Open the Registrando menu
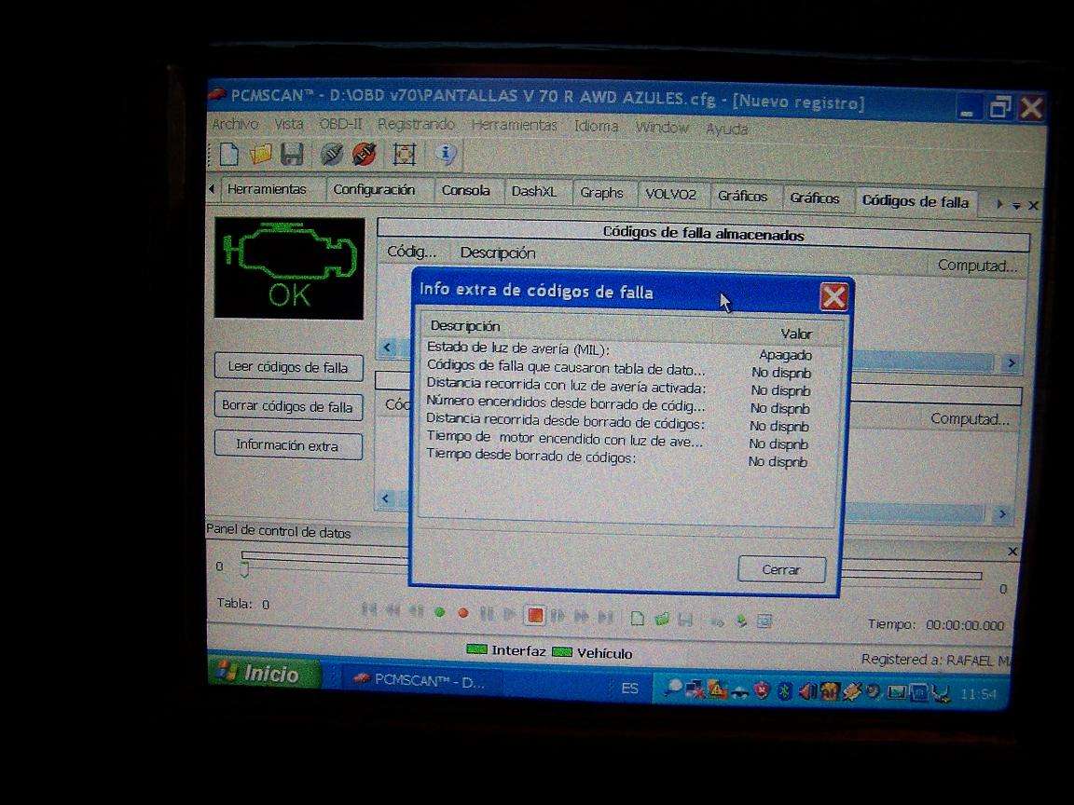 (x=416, y=125)
